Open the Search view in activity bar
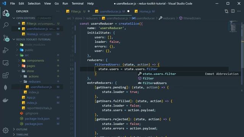The height and width of the screenshot is (137, 244). (x=6, y=25)
